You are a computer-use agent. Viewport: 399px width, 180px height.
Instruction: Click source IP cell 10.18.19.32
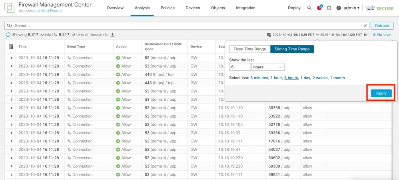(229, 133)
